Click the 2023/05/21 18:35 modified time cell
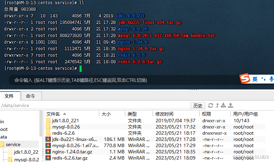274x162 pixels. coord(175,152)
